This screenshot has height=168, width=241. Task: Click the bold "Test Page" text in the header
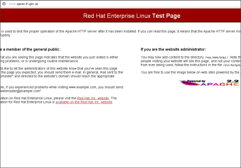(x=166, y=16)
